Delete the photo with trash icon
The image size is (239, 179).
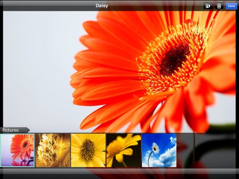(219, 6)
